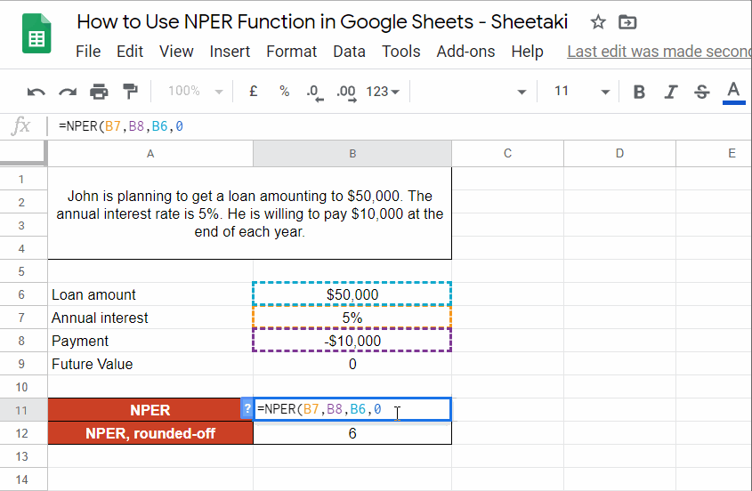The height and width of the screenshot is (491, 752).
Task: Select column A header
Action: click(x=150, y=153)
